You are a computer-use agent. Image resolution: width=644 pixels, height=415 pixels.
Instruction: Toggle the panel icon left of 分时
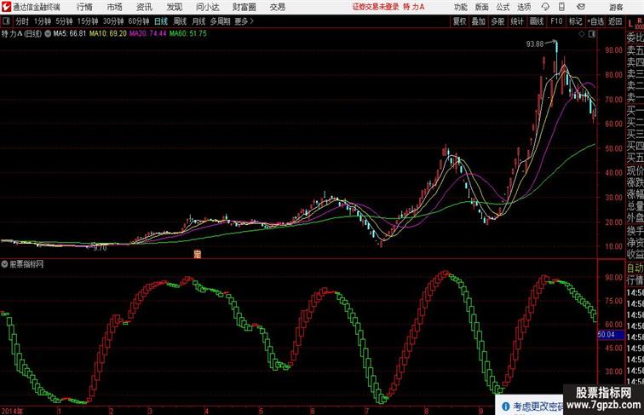(x=6, y=21)
